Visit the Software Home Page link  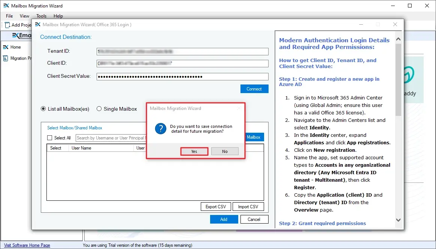point(26,245)
